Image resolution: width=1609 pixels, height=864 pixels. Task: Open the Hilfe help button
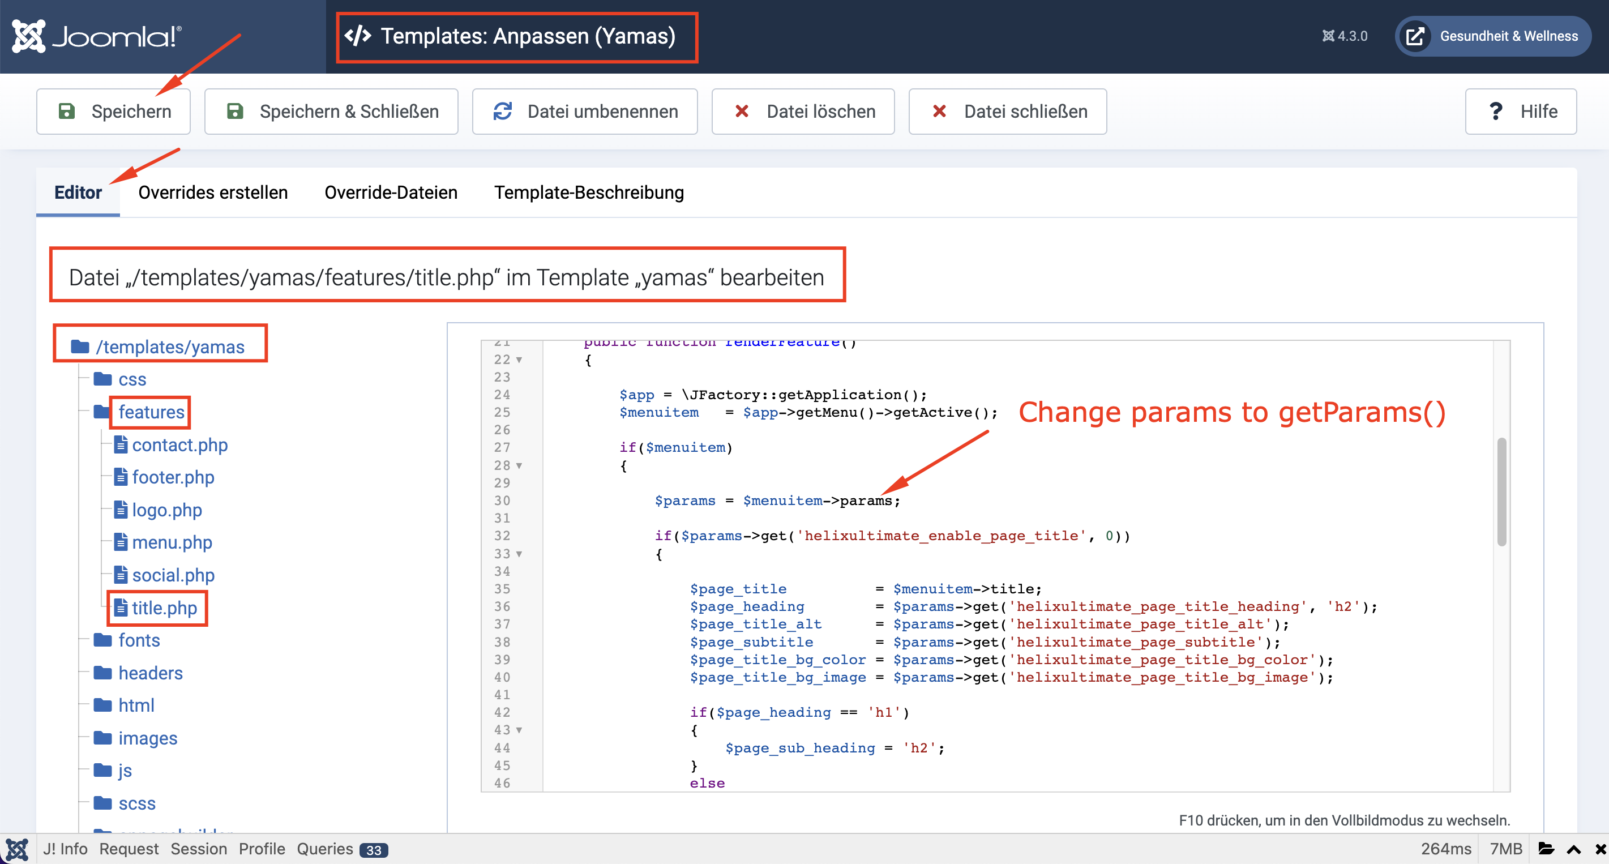click(x=1521, y=111)
